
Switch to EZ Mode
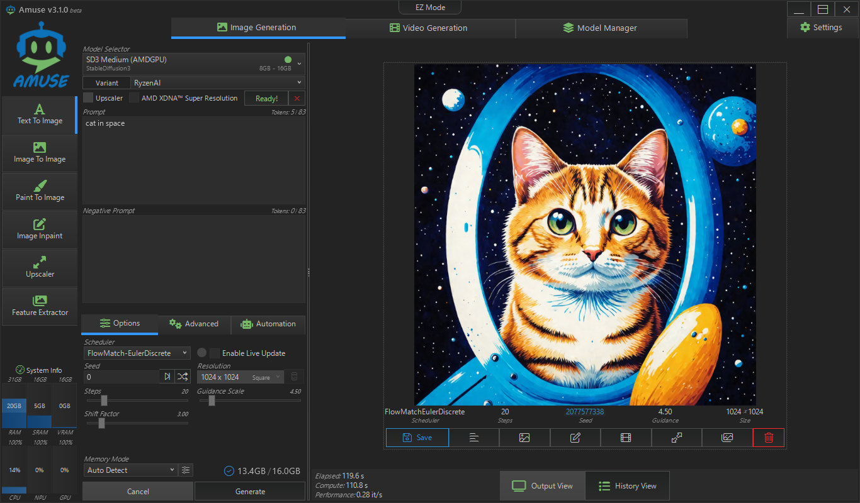tap(430, 7)
